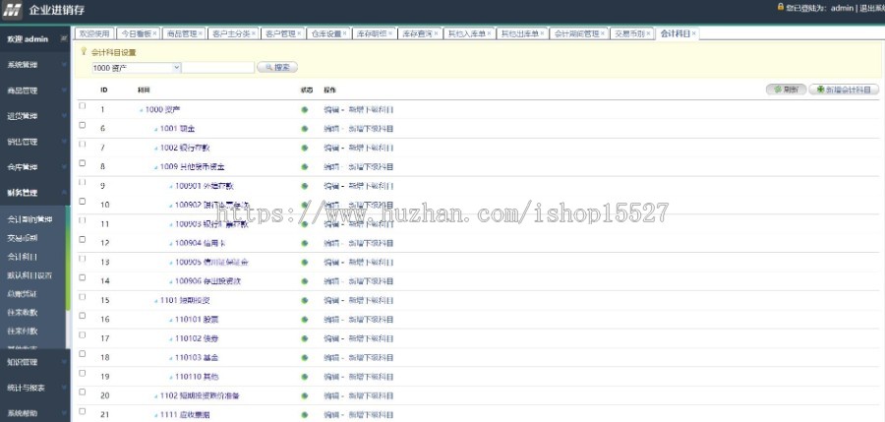Click 退出系统 logout link

(871, 8)
